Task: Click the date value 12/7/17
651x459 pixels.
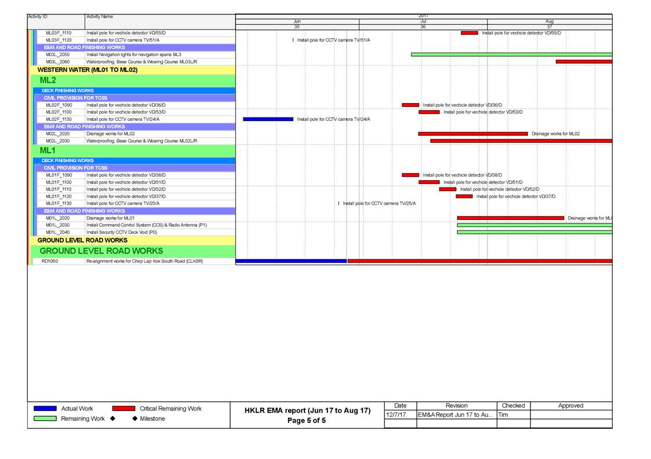Action: 396,414
